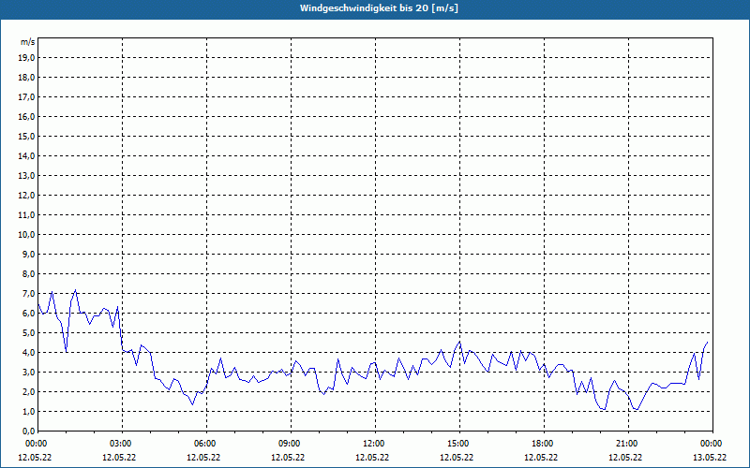Click the 21:00 time axis label
The width and height of the screenshot is (750, 468).
click(628, 444)
